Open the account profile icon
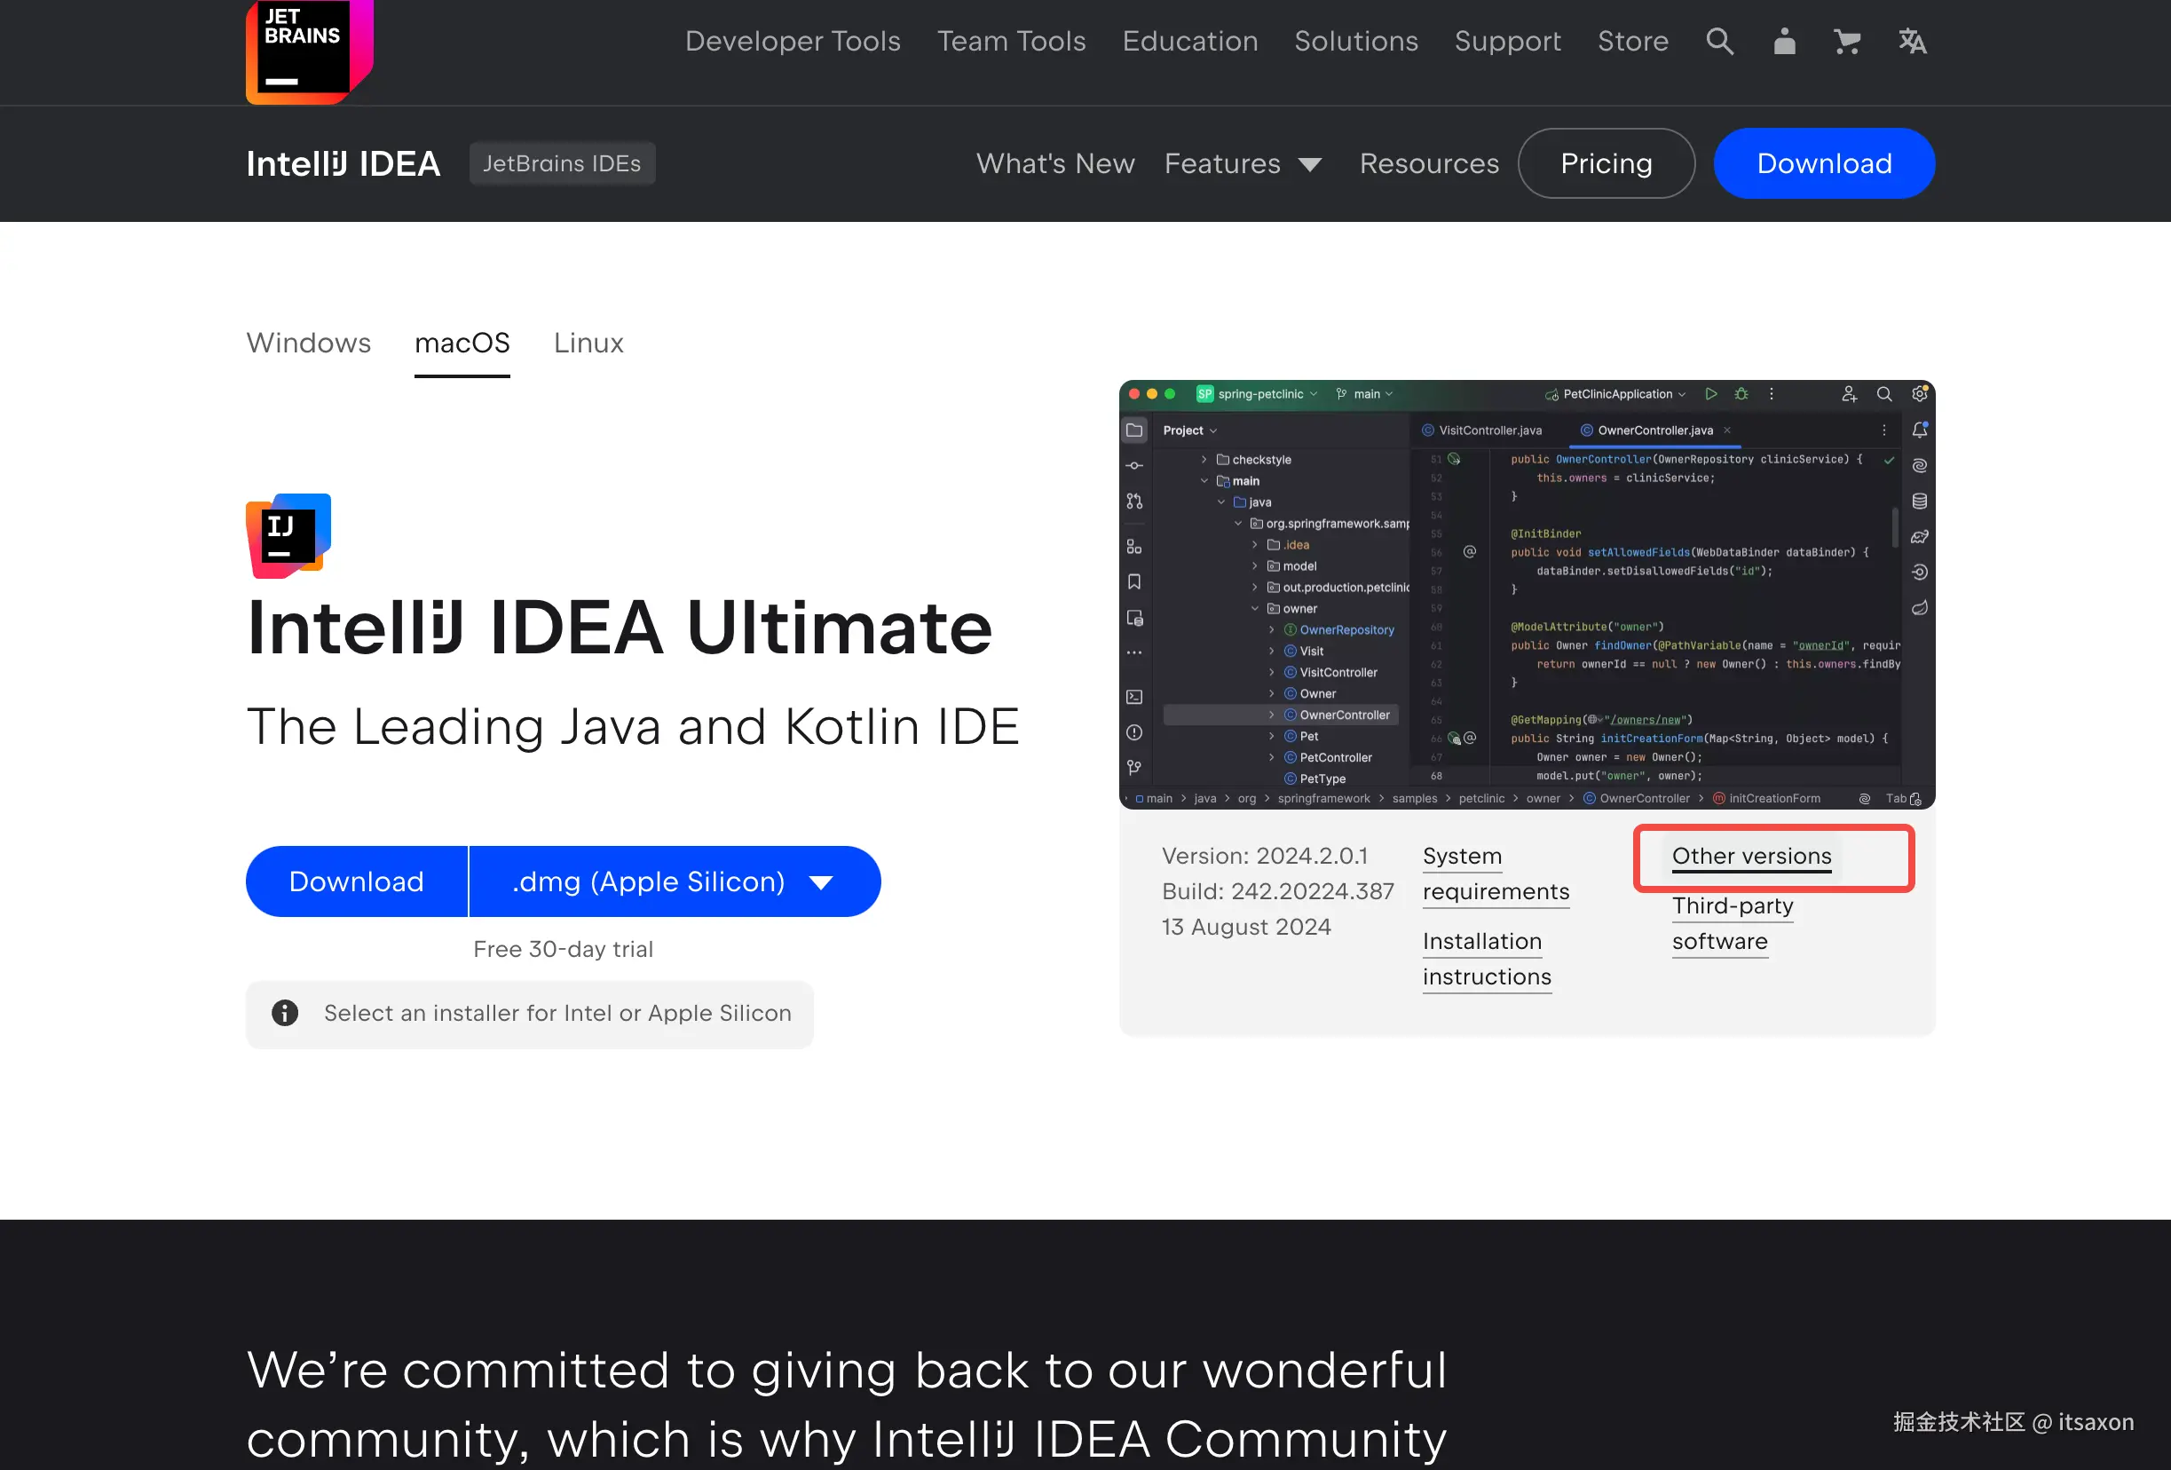 [x=1784, y=41]
